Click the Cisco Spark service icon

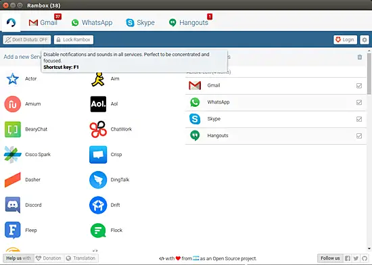13,155
